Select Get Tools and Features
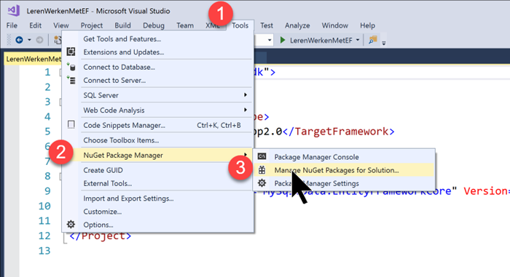510x277 pixels. click(158, 39)
